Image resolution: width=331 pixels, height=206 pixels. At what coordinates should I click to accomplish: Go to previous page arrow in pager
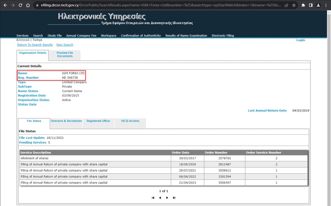click(x=160, y=198)
